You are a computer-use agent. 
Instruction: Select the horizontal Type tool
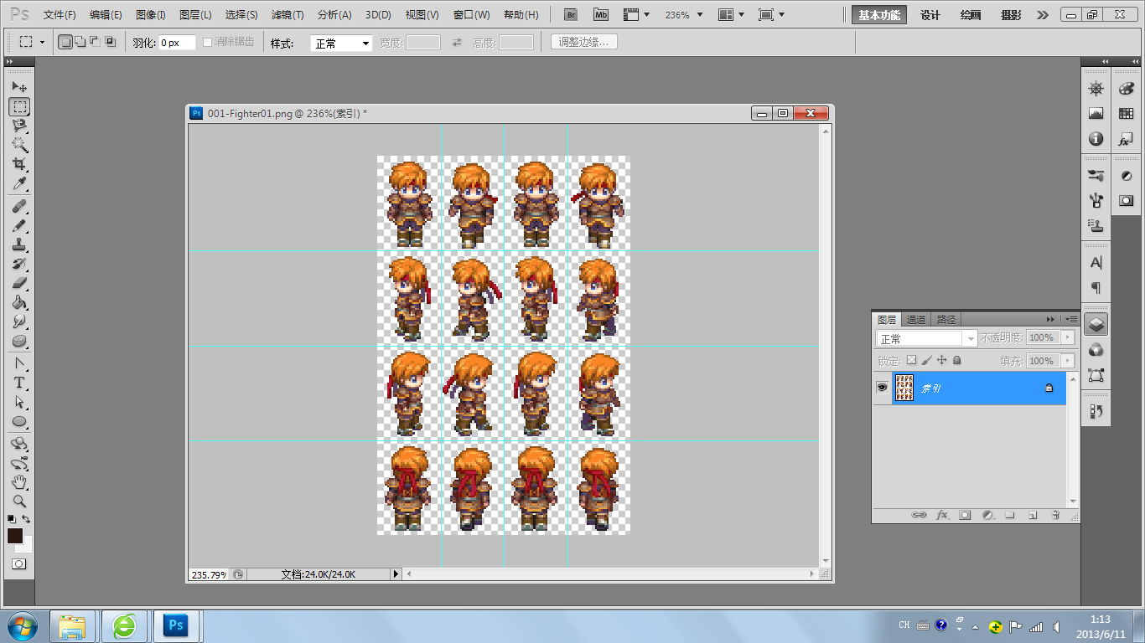19,383
